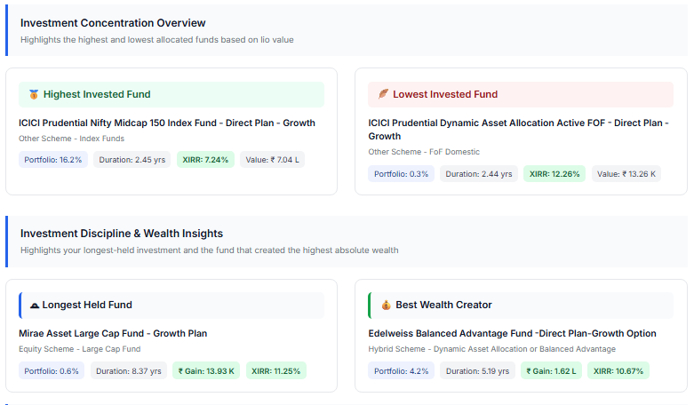
Task: Click the Duration: 5.19 yrs badge
Action: [477, 371]
